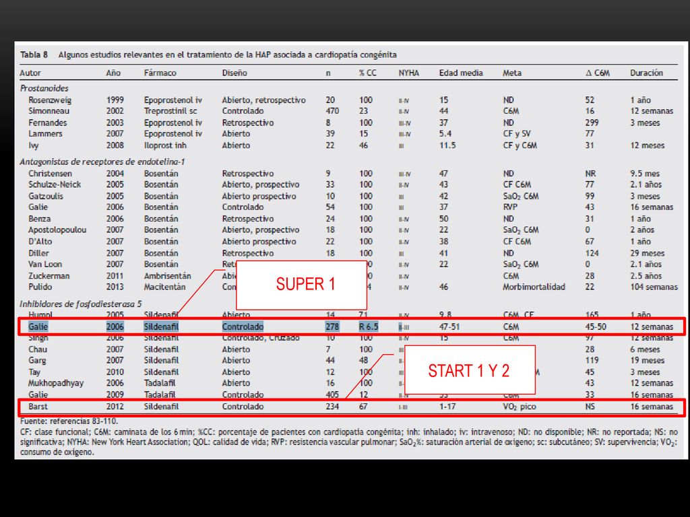Click the "9.5 mes" duration cell
This screenshot has height=517, width=690.
click(645, 174)
